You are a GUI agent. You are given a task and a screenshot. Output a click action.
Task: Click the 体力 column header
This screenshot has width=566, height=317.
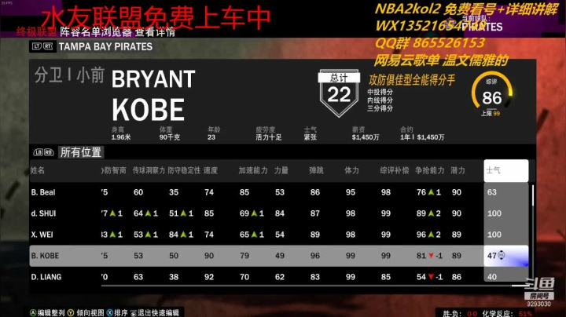coord(352,170)
